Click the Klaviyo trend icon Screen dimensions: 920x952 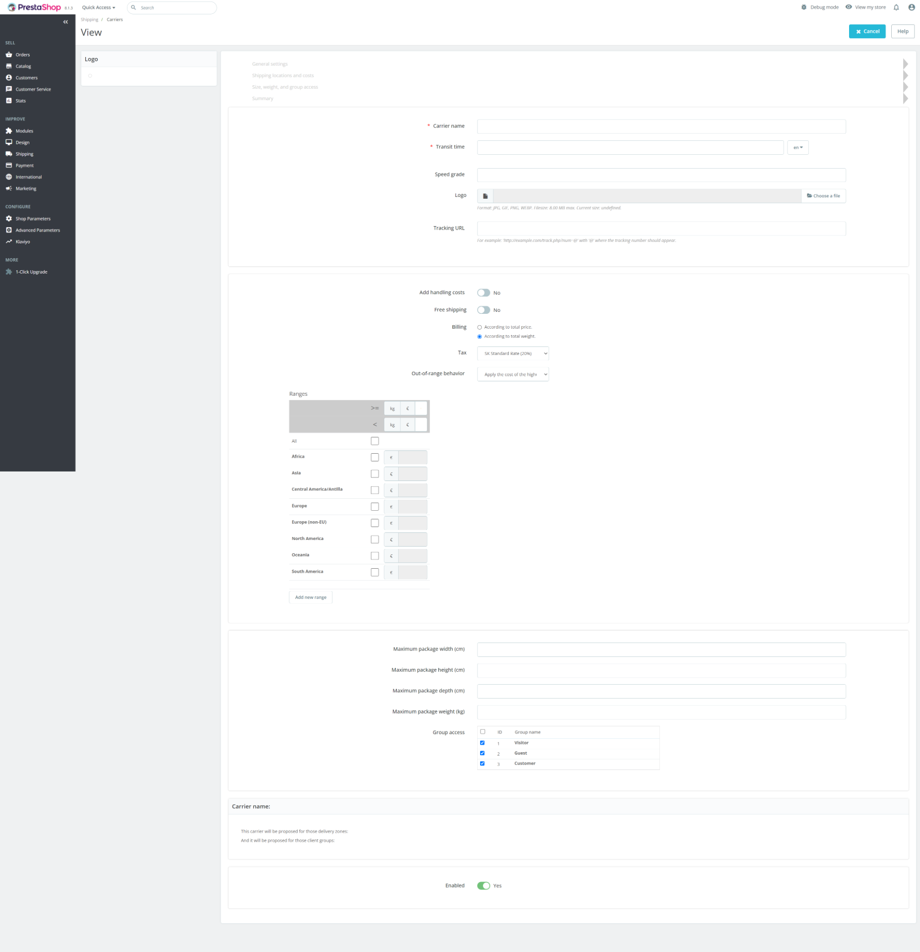[x=9, y=241]
